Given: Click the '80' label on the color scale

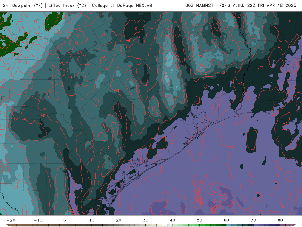Looking at the screenshot, I should click(280, 220).
